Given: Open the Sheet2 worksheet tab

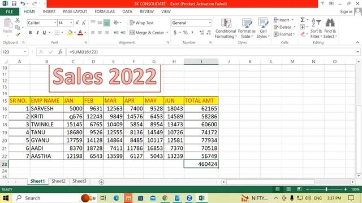Looking at the screenshot, I should coord(58,181).
